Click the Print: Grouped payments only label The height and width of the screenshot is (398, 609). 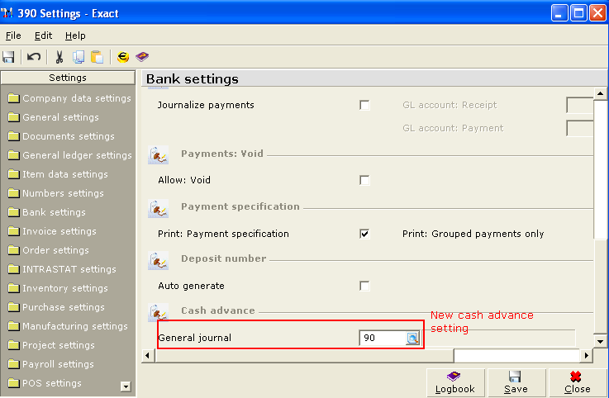(473, 234)
